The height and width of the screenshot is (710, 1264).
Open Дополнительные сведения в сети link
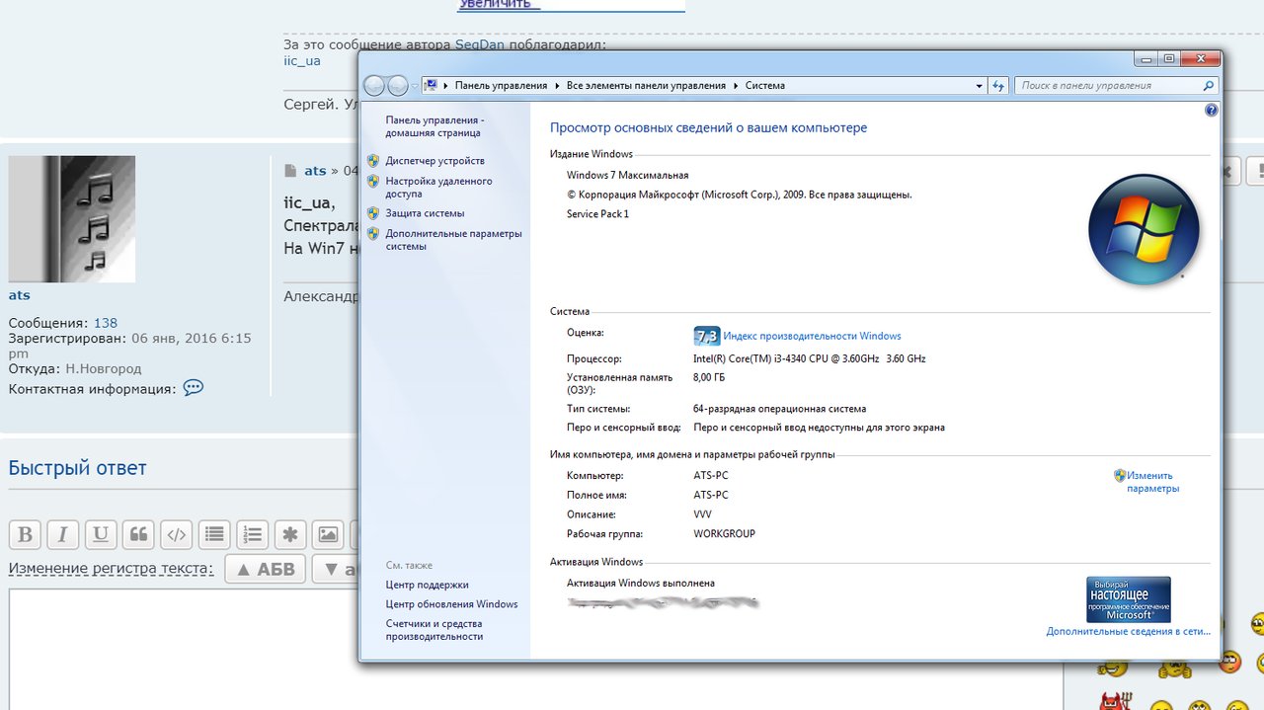1129,631
